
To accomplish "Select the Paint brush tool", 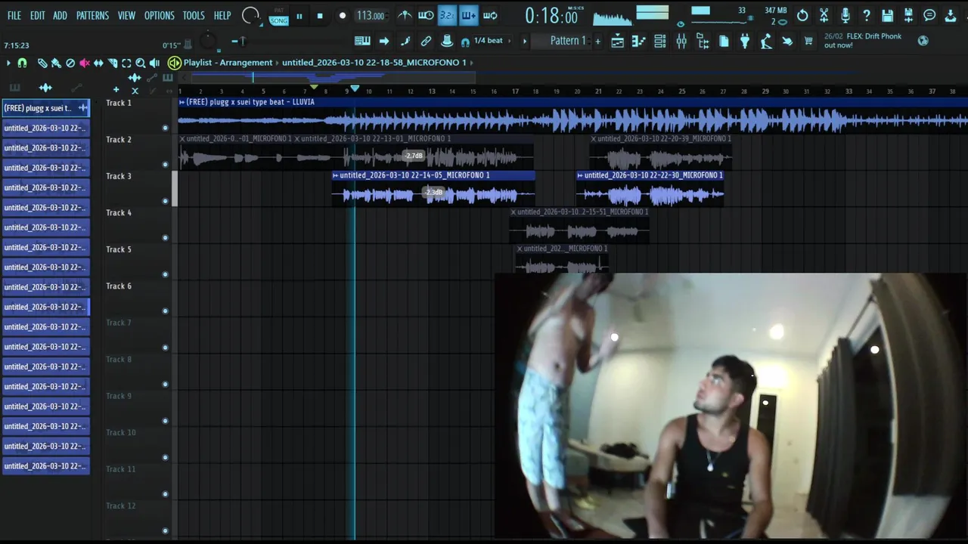I will 56,63.
